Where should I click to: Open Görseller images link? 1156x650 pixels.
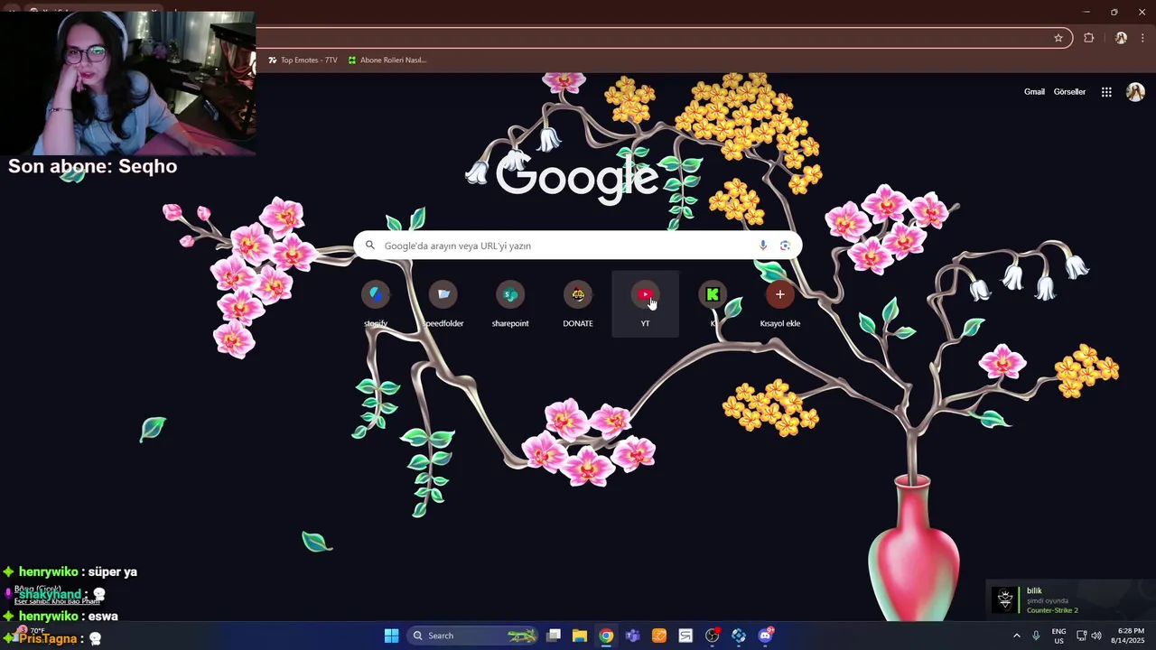[1069, 92]
